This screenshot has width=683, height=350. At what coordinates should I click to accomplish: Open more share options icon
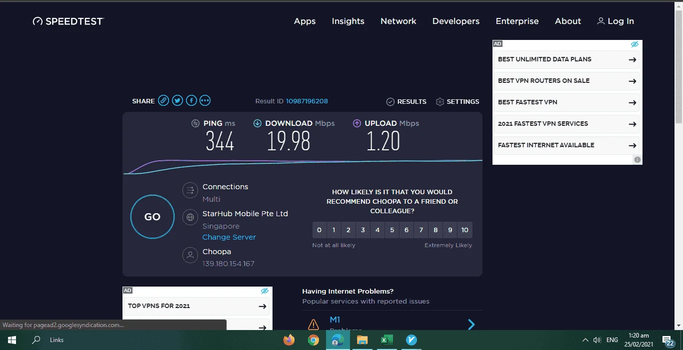205,101
